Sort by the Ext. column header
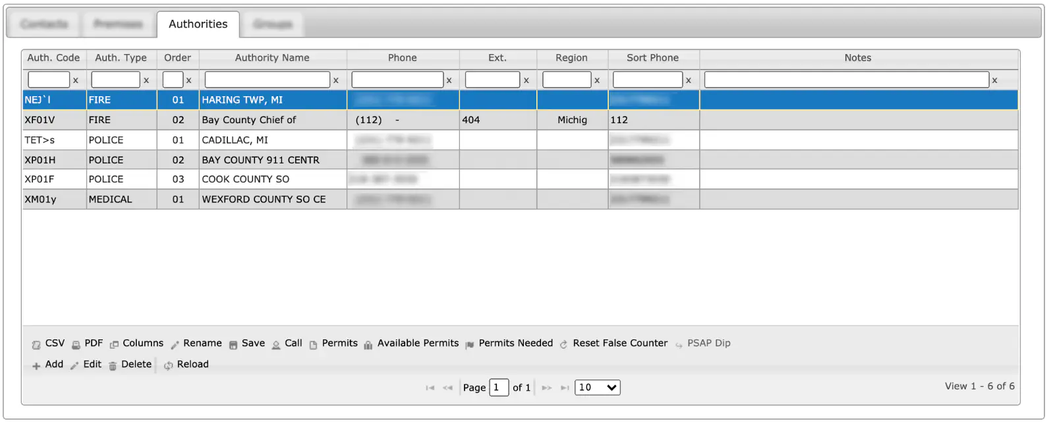This screenshot has height=423, width=1049. pos(497,58)
